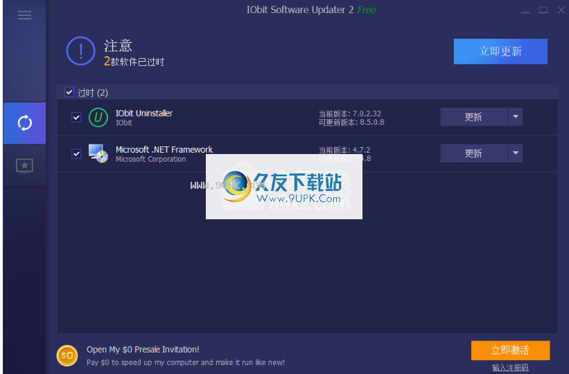Uncheck the IObit Uninstaller checkbox
Viewport: 569px width, 374px height.
pyautogui.click(x=76, y=117)
